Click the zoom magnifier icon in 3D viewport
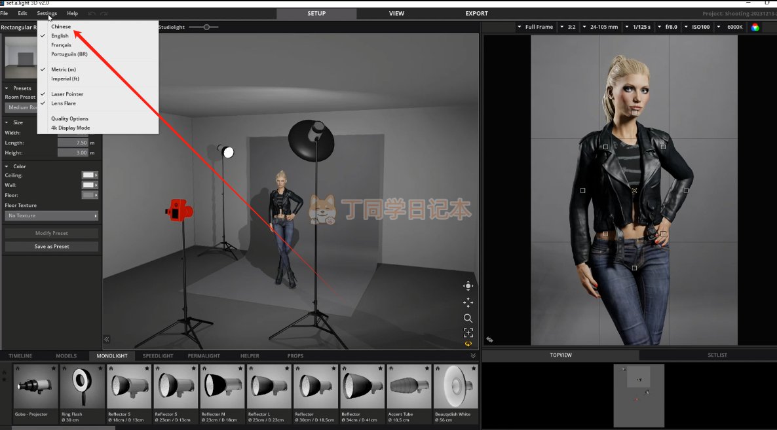 click(468, 318)
